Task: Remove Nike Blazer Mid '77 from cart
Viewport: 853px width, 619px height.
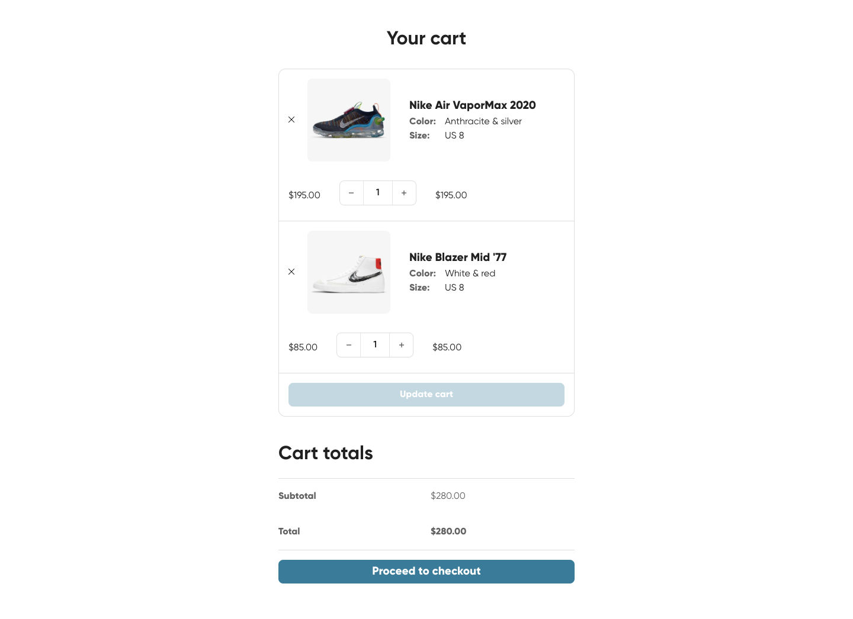Action: (x=291, y=272)
